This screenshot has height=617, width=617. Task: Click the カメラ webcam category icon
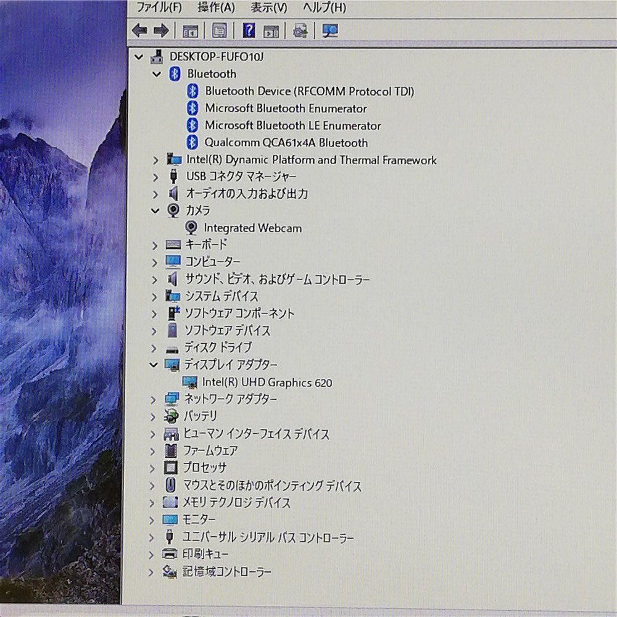[173, 210]
